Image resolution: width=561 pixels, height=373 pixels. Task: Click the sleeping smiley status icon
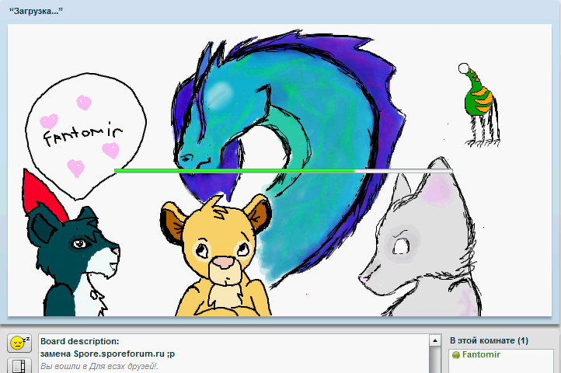19,343
